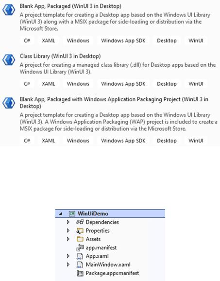
Task: Expand the Assets folder arrow
Action: coord(68,239)
